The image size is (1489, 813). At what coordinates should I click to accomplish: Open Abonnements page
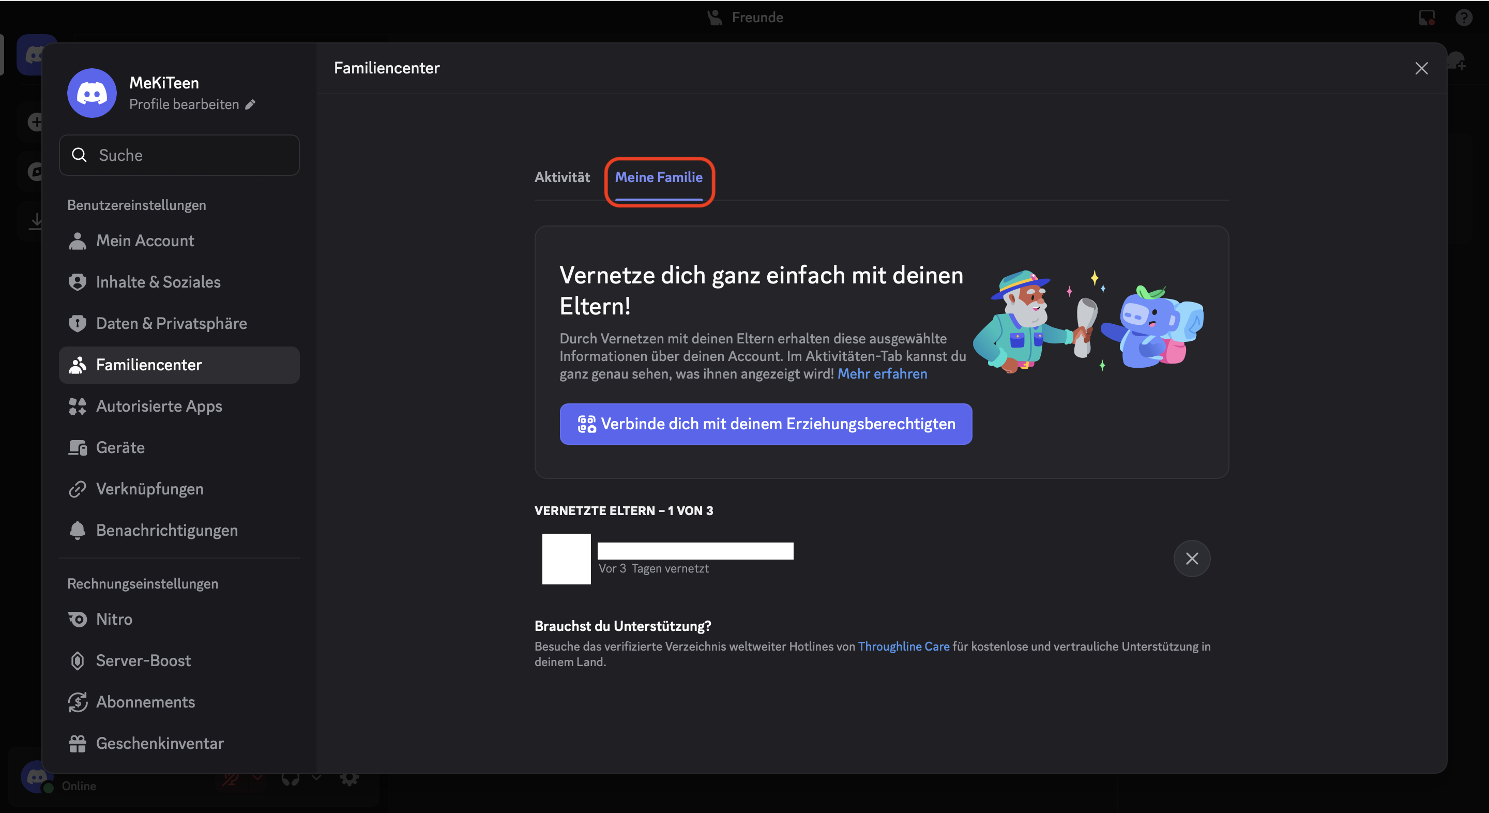tap(145, 702)
